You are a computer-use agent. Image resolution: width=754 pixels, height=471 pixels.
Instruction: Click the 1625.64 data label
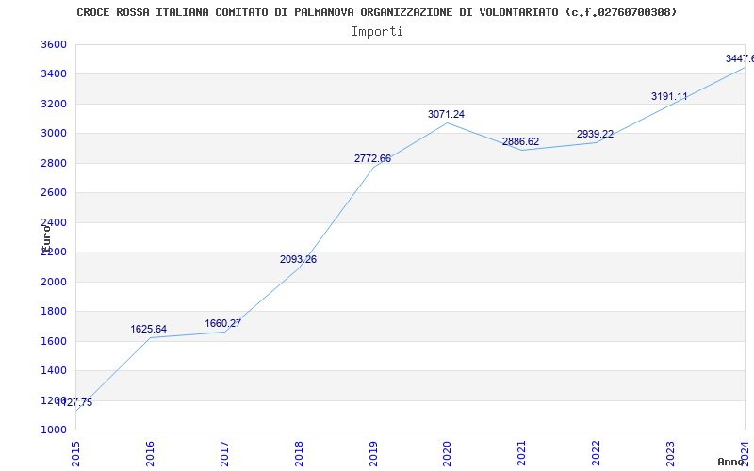[x=149, y=329]
